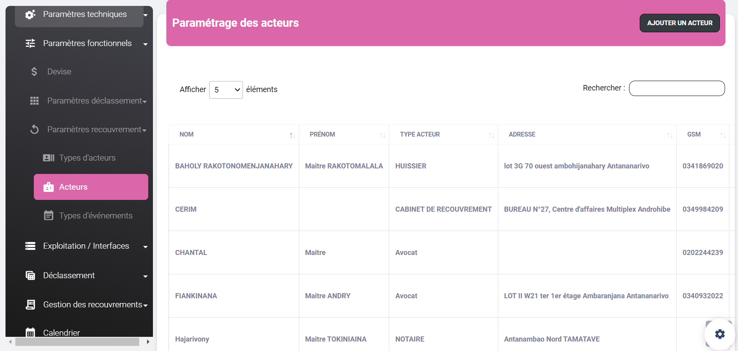This screenshot has height=351, width=738.
Task: Click the sidebar horizontal scrollbar right arrow
Action: point(148,342)
